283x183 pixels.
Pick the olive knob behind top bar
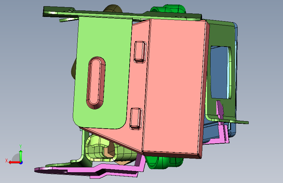[113, 8]
